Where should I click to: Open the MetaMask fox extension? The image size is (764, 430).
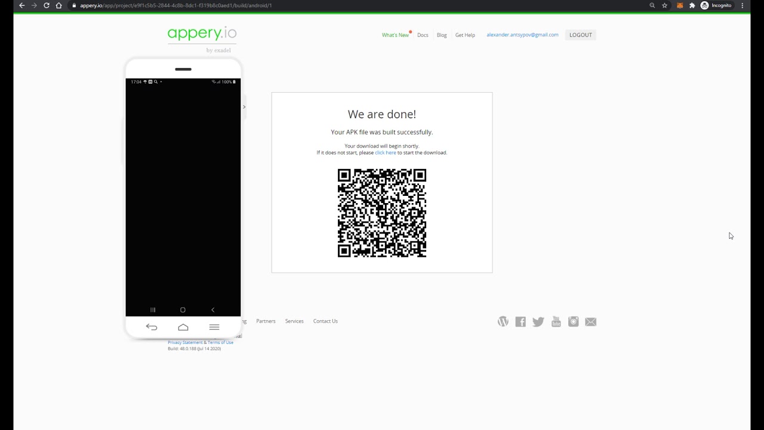point(679,5)
